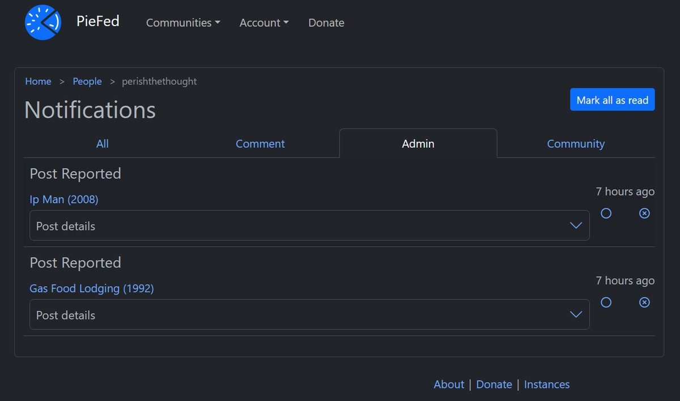Screen dimensions: 680x401
Task: Open the Communities dropdown menu
Action: tap(182, 23)
